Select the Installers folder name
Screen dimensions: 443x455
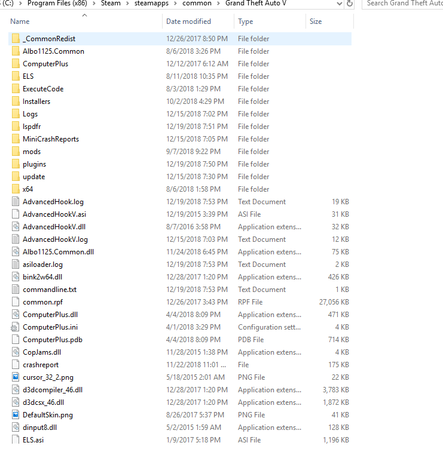tap(36, 102)
